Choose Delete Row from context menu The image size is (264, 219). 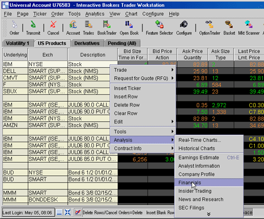(x=143, y=105)
